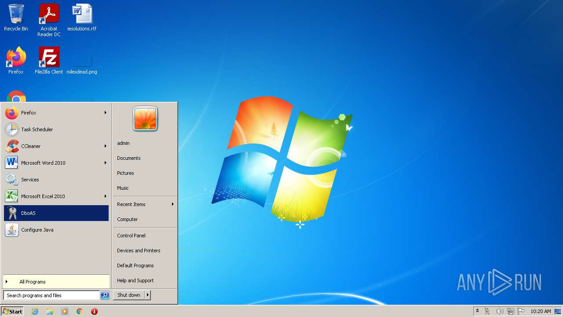Open iesolutions.rtf desktop file
The width and height of the screenshot is (563, 317).
coord(82,18)
